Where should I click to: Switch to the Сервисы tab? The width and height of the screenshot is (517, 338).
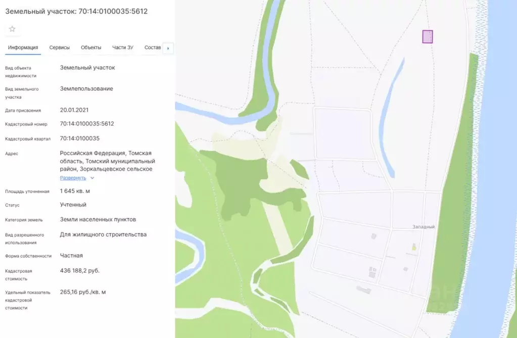click(60, 47)
